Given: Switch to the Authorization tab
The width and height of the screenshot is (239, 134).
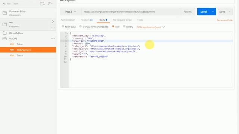Looking at the screenshot, I should pyautogui.click(x=68, y=20).
